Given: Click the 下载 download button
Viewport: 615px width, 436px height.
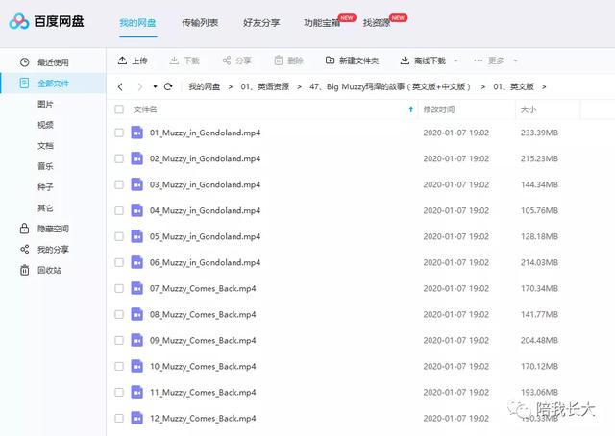Looking at the screenshot, I should point(184,61).
